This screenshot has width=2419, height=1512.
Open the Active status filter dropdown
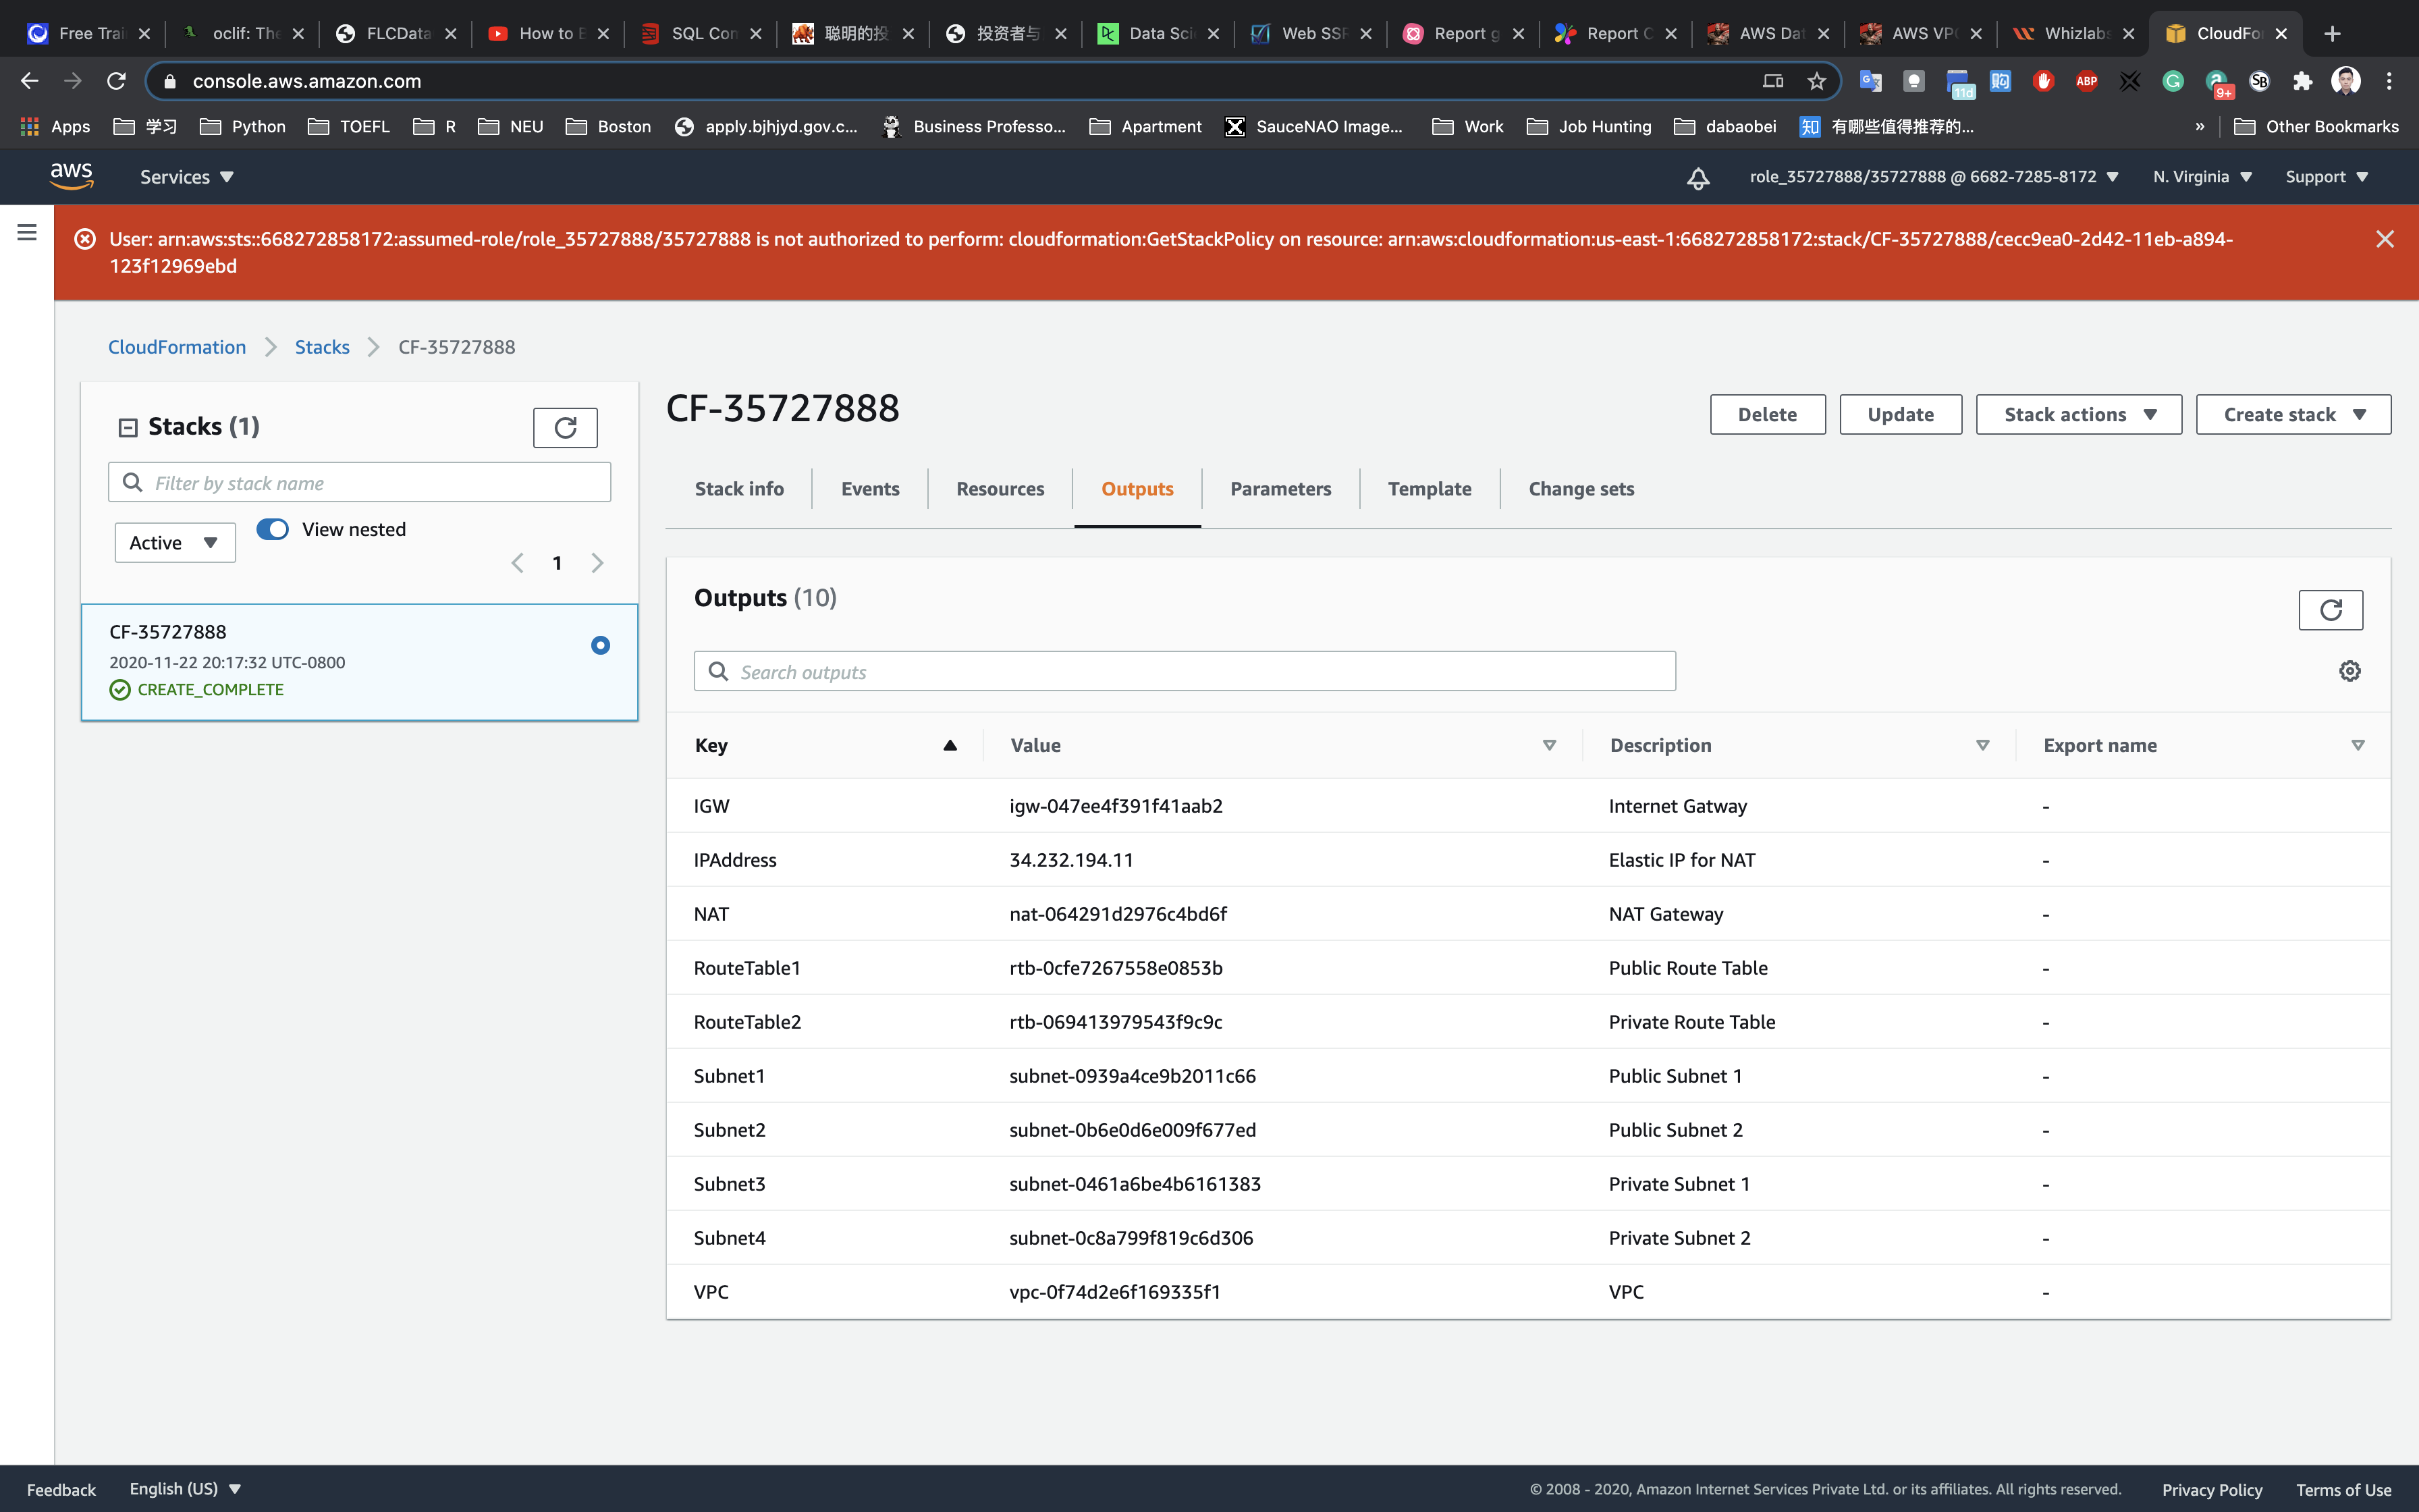tap(175, 543)
